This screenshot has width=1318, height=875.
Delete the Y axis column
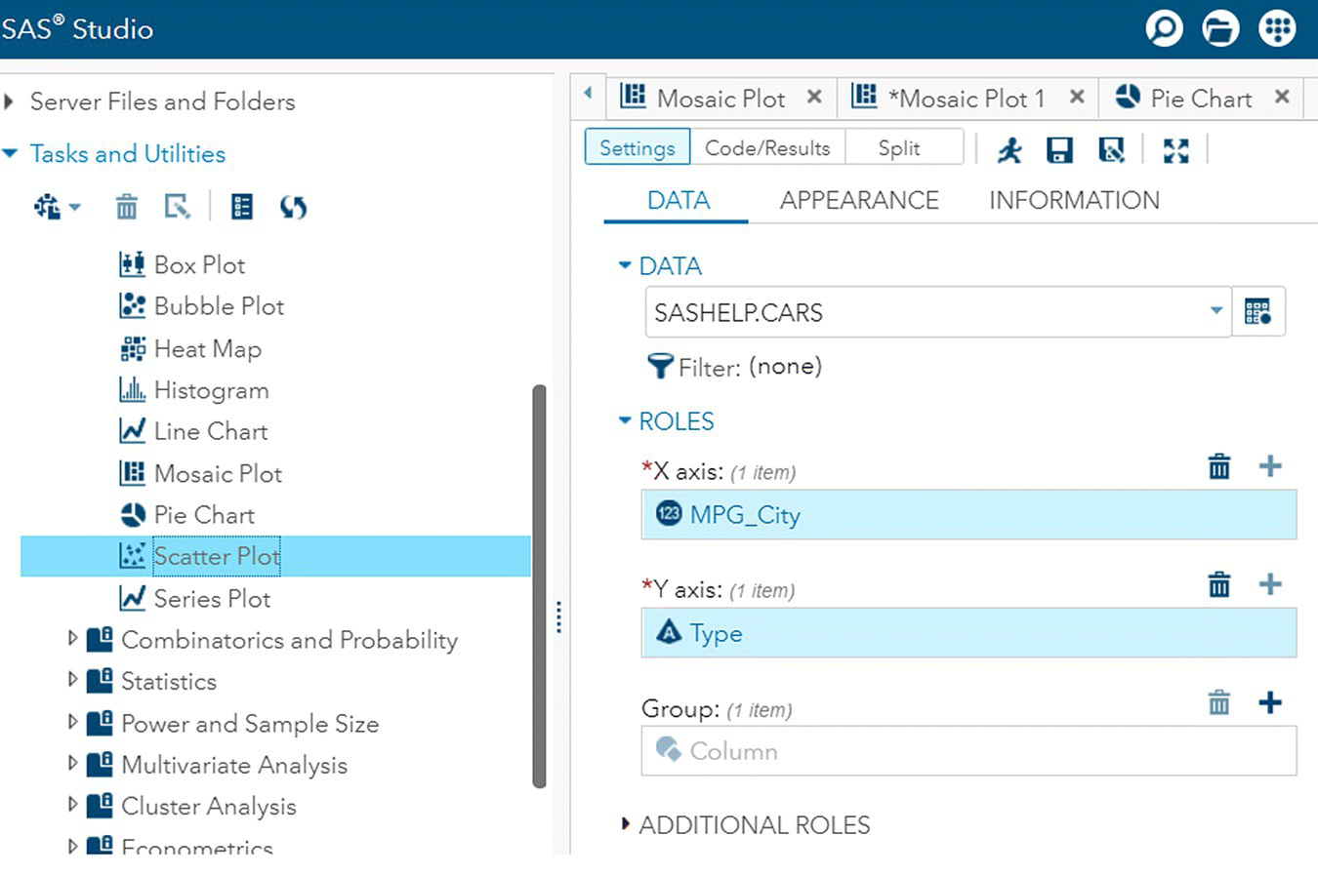pyautogui.click(x=1219, y=584)
